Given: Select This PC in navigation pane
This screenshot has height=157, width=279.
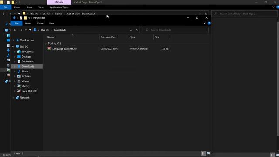Looking at the screenshot, I should pyautogui.click(x=24, y=47).
